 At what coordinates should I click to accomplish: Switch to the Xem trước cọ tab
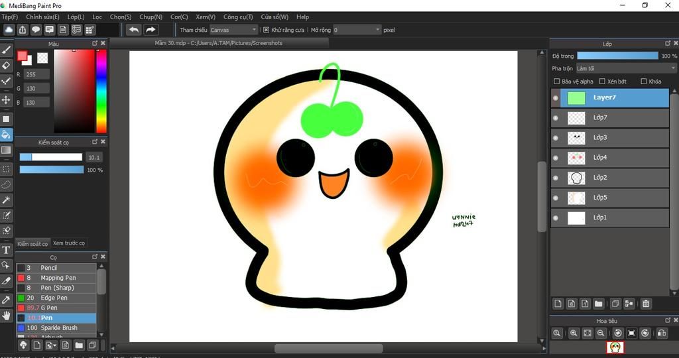(69, 243)
